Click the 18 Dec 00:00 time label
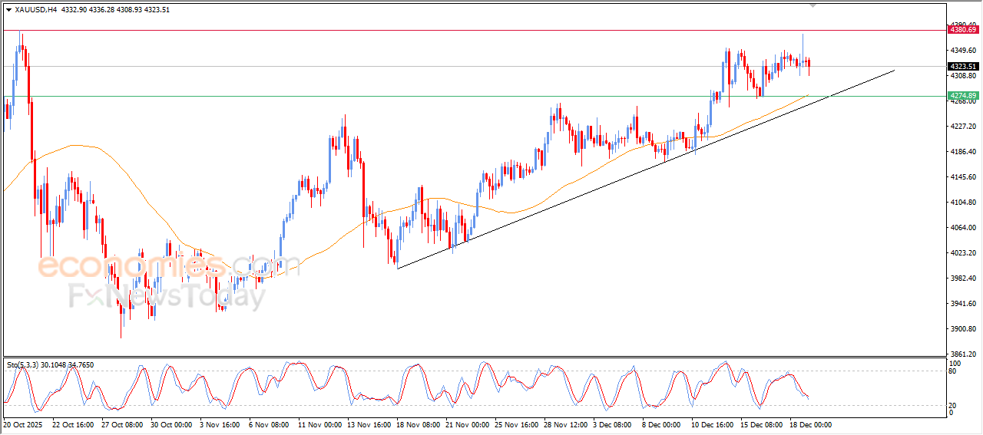Image resolution: width=983 pixels, height=435 pixels. 809,424
